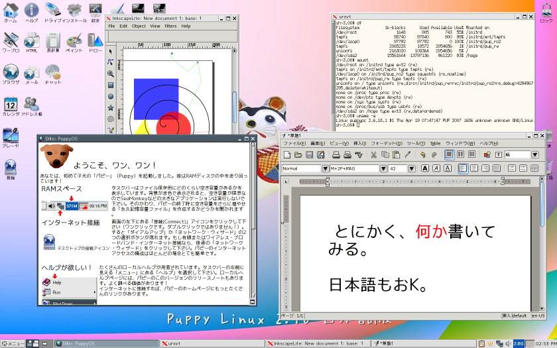This screenshot has width=557, height=348.
Task: Open InkscapeLite Object menu
Action: click(x=139, y=26)
